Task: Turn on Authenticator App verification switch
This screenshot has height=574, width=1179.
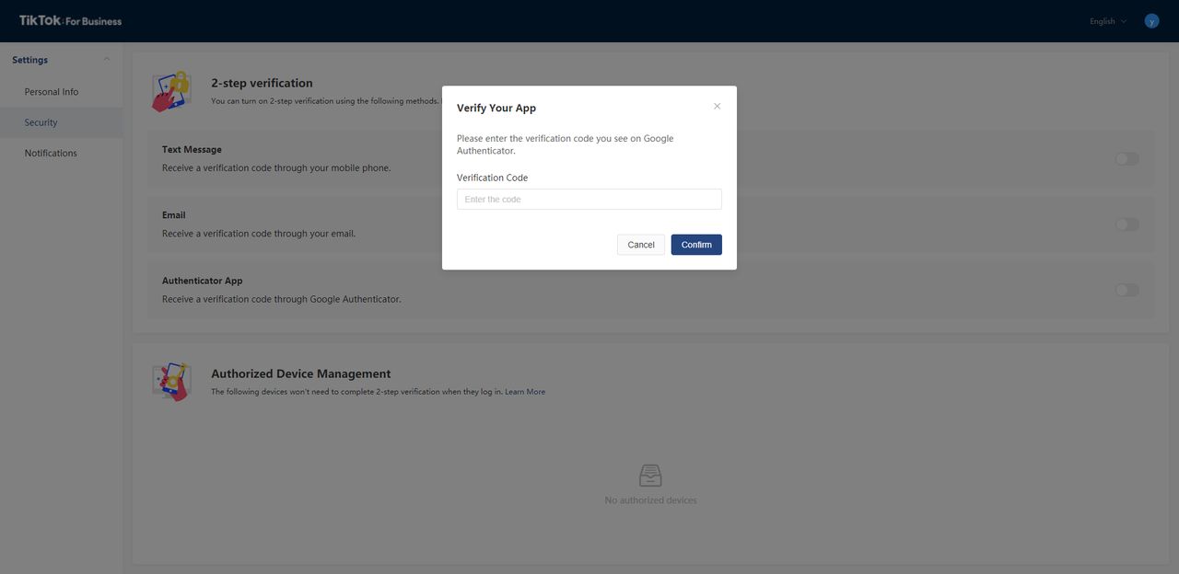Action: (x=1126, y=290)
